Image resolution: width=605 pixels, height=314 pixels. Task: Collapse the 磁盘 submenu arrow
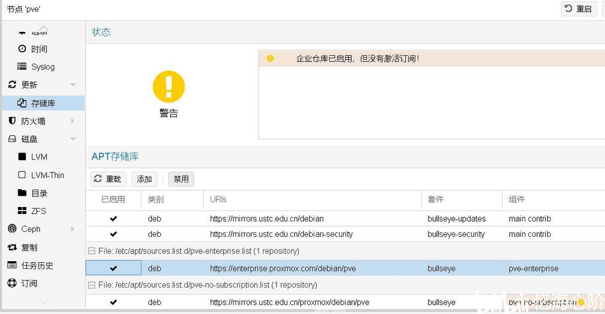pos(73,139)
